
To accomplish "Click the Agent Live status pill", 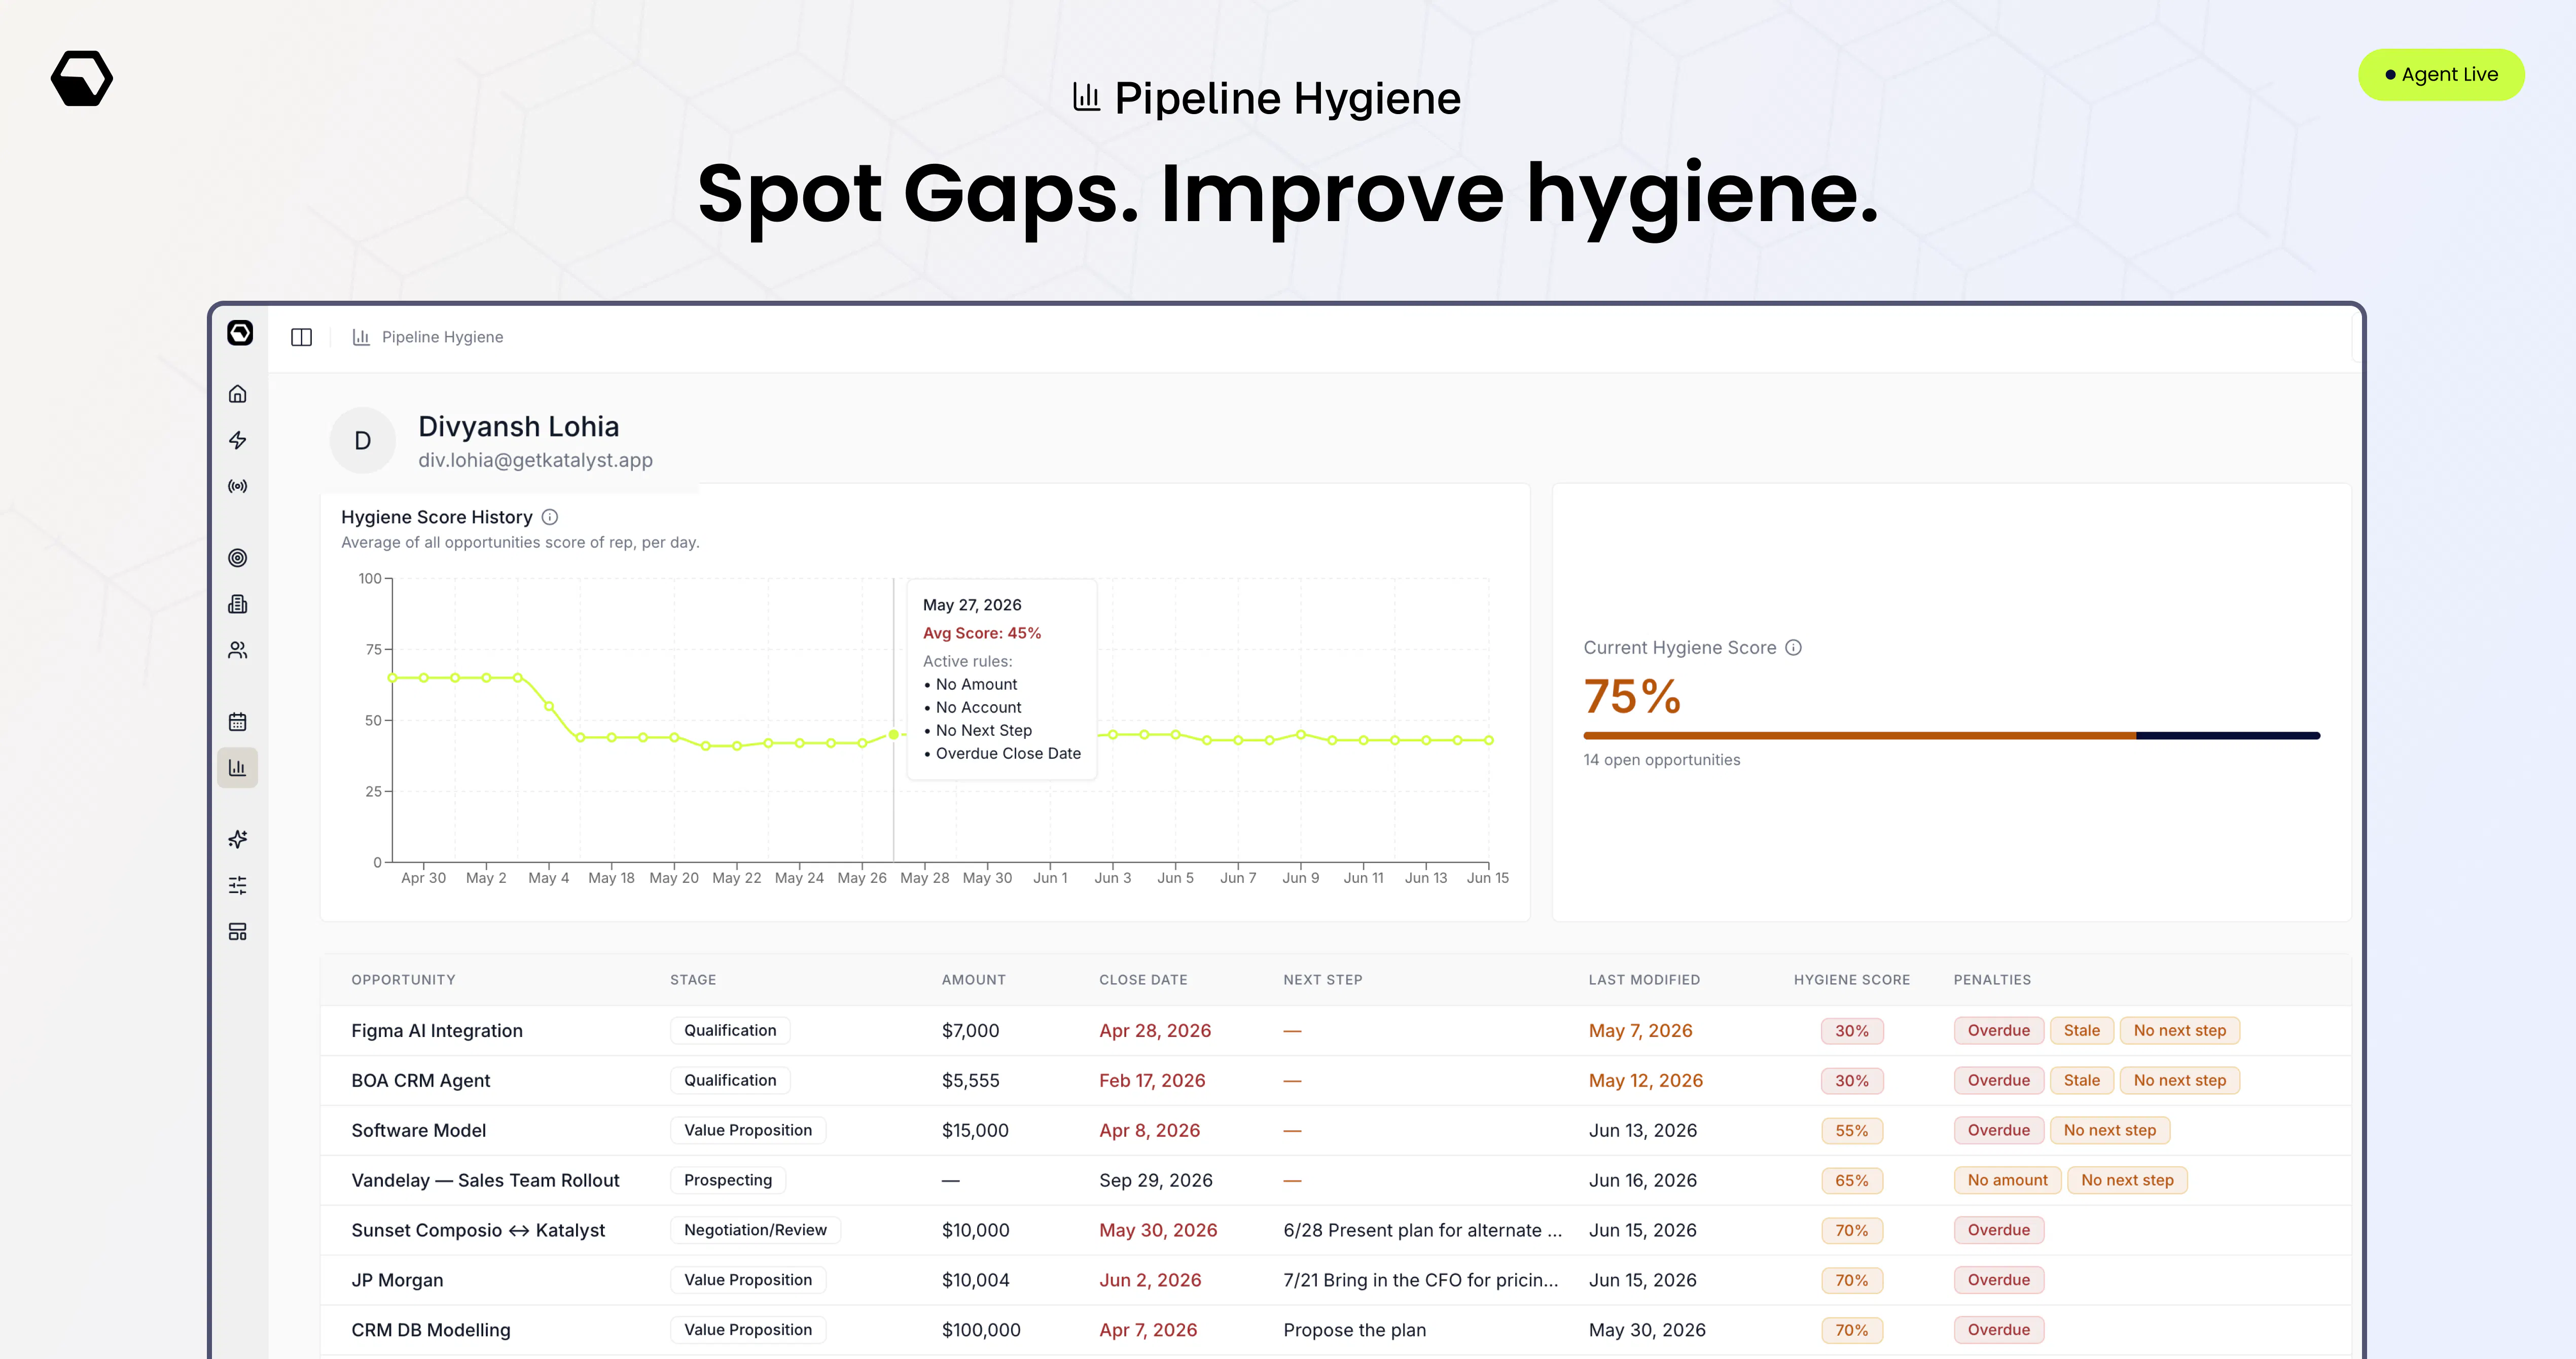I will click(2441, 75).
